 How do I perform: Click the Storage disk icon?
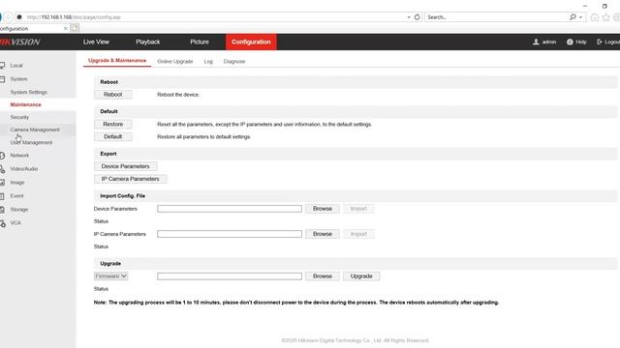click(2, 210)
